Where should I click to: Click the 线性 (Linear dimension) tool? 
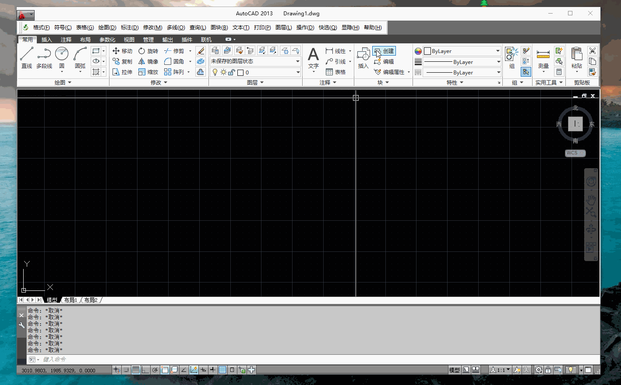(336, 51)
